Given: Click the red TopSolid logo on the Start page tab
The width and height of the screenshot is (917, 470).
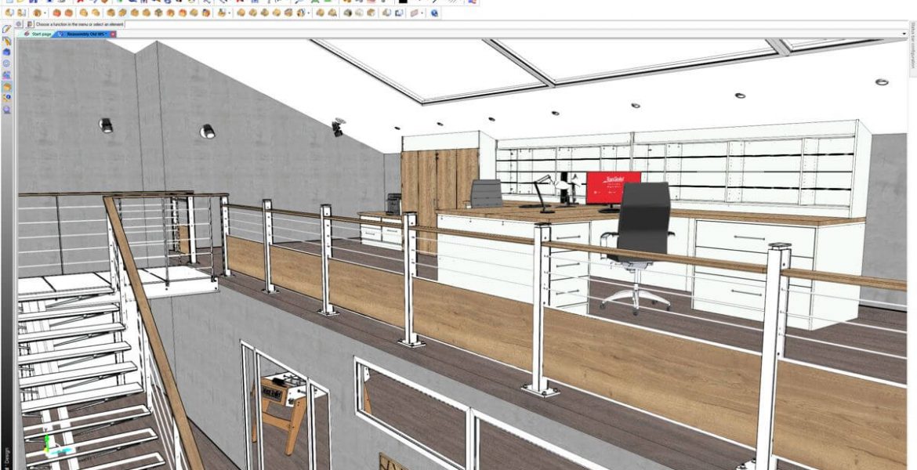Looking at the screenshot, I should pyautogui.click(x=27, y=33).
